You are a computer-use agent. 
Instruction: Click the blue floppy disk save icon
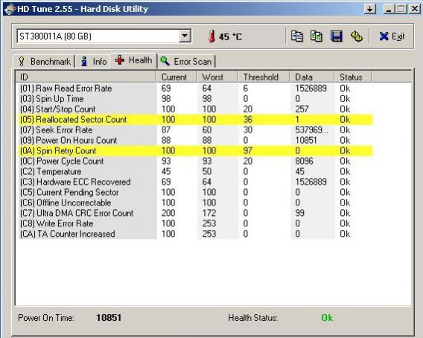(336, 36)
